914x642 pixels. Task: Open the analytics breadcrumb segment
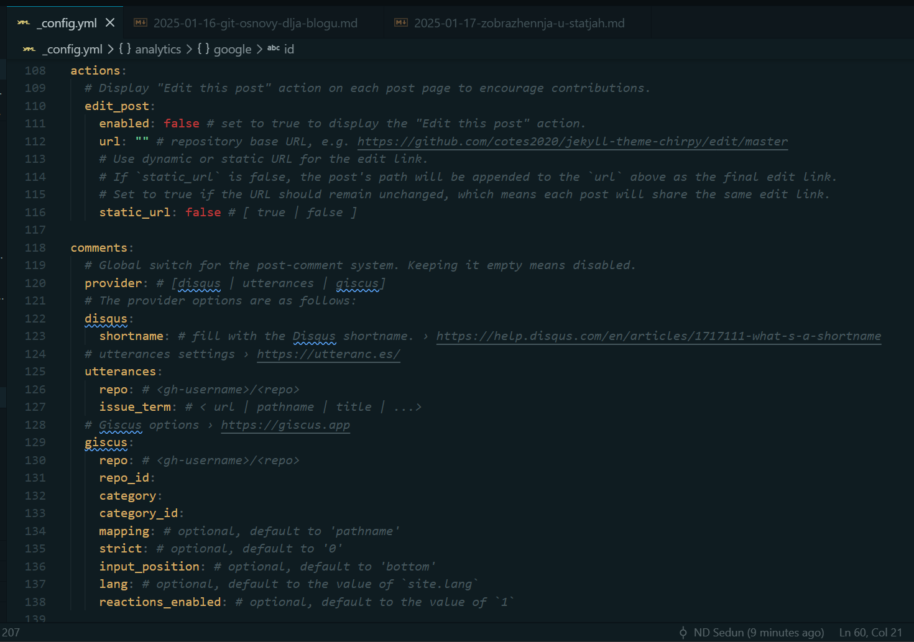158,49
